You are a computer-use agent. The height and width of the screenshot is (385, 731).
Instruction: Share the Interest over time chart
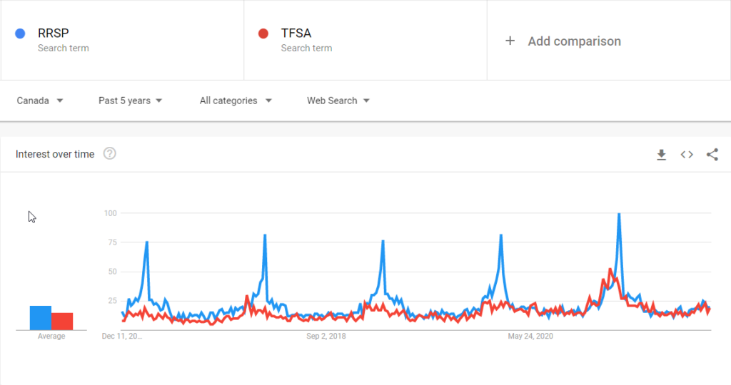712,155
